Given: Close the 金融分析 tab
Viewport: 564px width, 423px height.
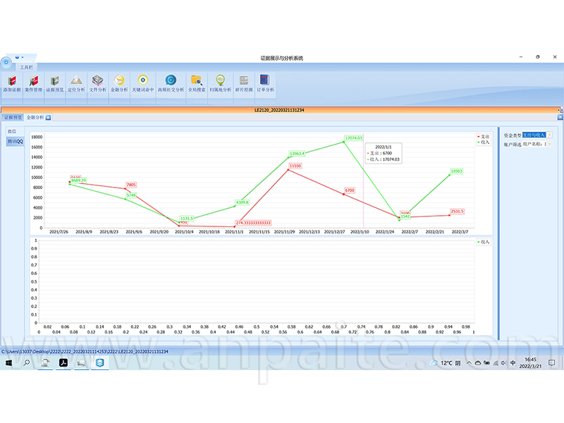Looking at the screenshot, I should pyautogui.click(x=49, y=118).
